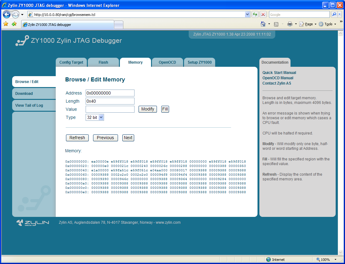Select the Memory tab

[x=135, y=62]
